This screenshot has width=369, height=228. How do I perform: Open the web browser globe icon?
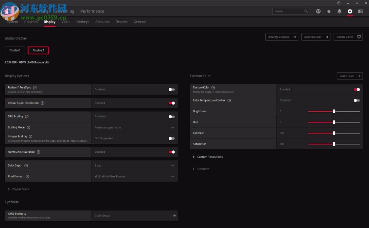pos(318,11)
